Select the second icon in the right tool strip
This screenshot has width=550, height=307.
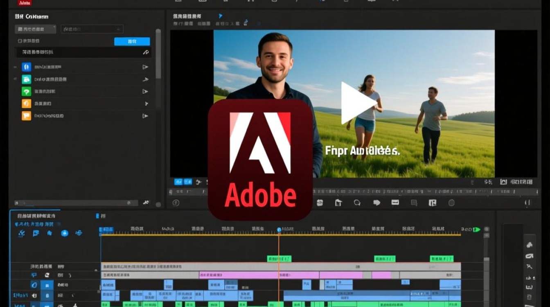tap(529, 256)
